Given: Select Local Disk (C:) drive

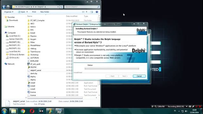Looking at the screenshot, I should point(13,36).
